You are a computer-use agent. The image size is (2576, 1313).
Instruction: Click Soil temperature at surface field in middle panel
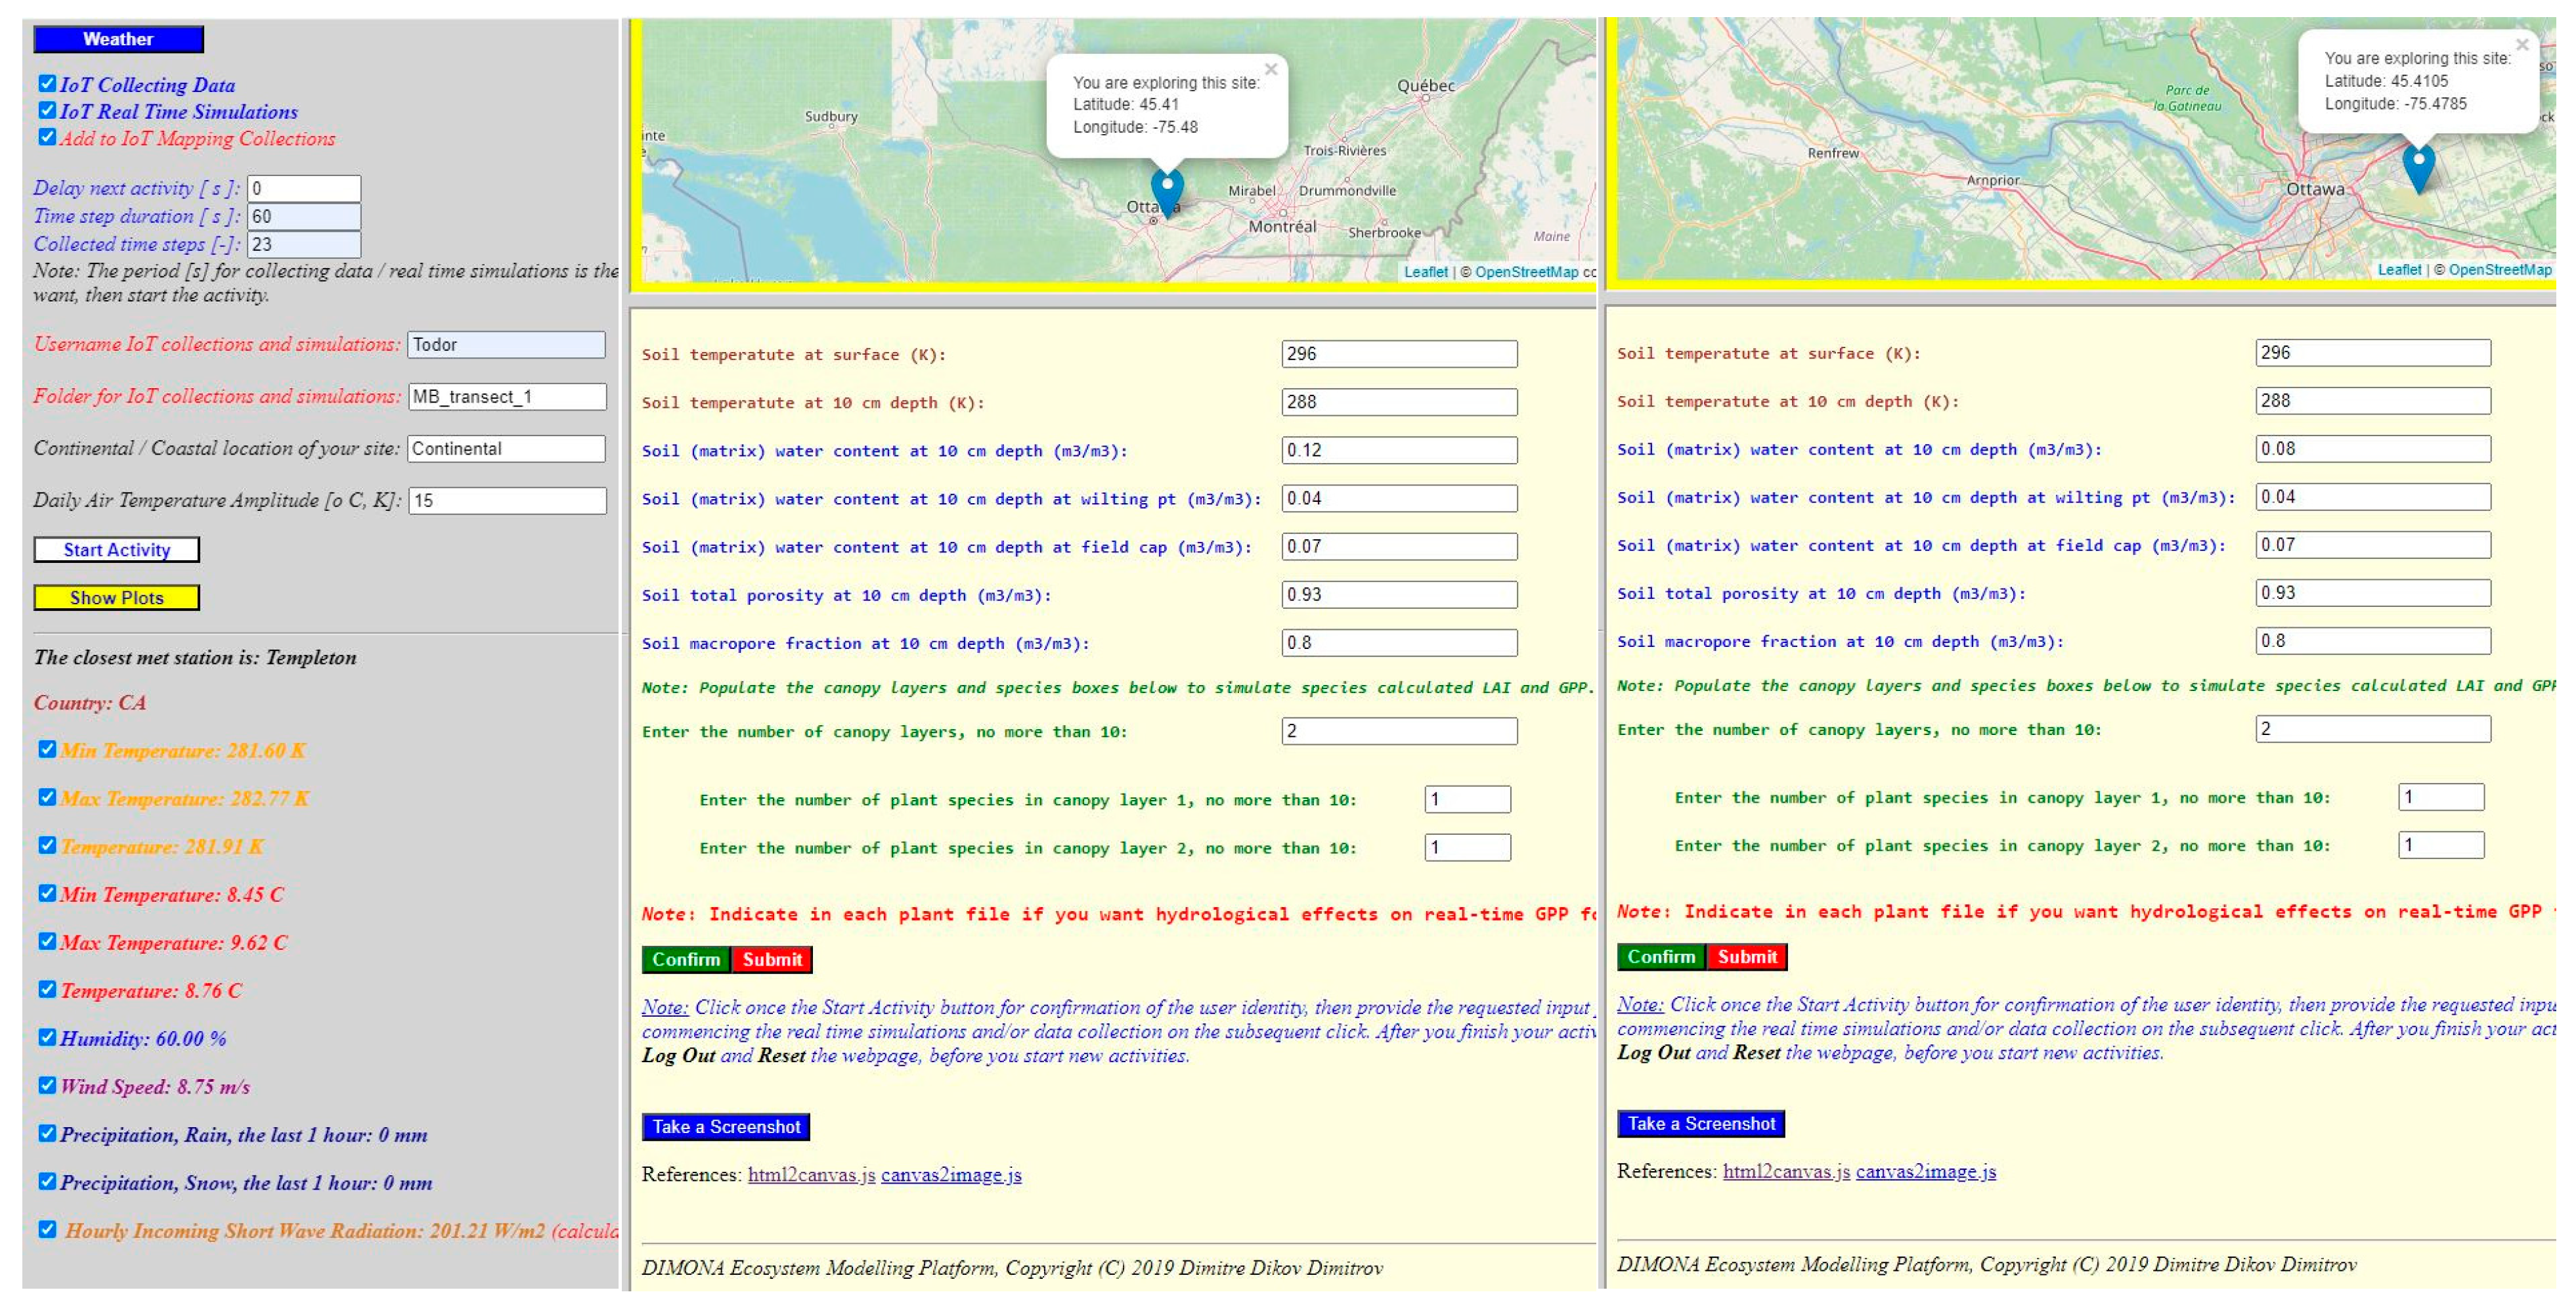[x=1400, y=354]
